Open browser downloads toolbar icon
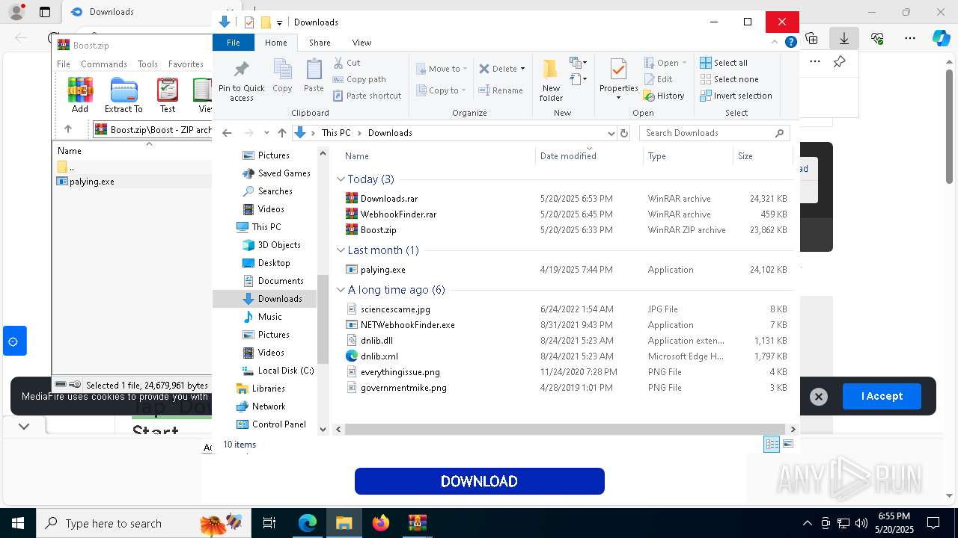 844,38
